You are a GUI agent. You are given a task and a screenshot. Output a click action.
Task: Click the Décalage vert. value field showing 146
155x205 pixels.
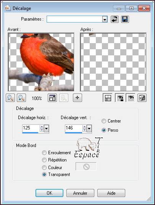pos(74,128)
